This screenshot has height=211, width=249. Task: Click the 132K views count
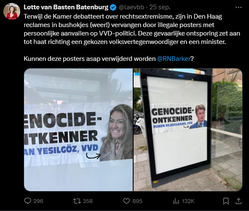tap(188, 201)
